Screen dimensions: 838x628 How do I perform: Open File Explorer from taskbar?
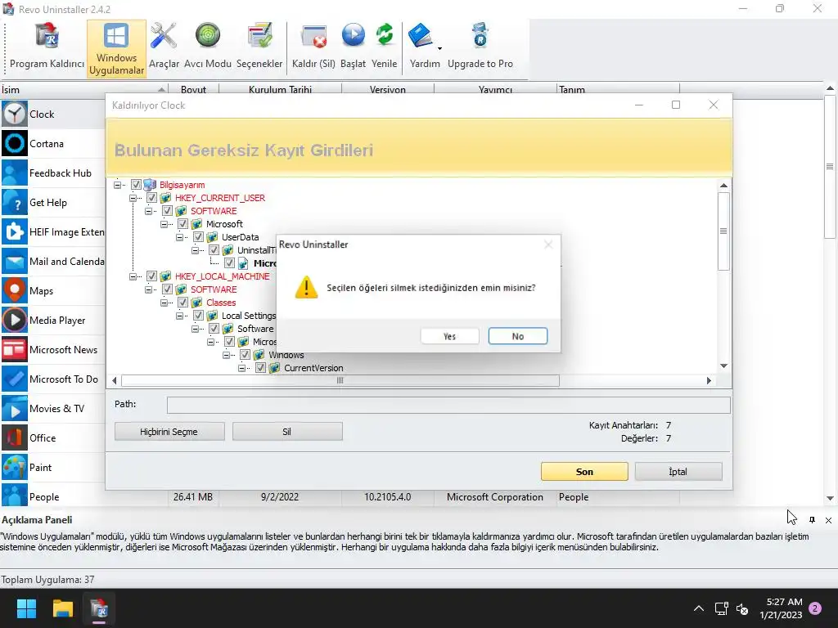pos(62,608)
